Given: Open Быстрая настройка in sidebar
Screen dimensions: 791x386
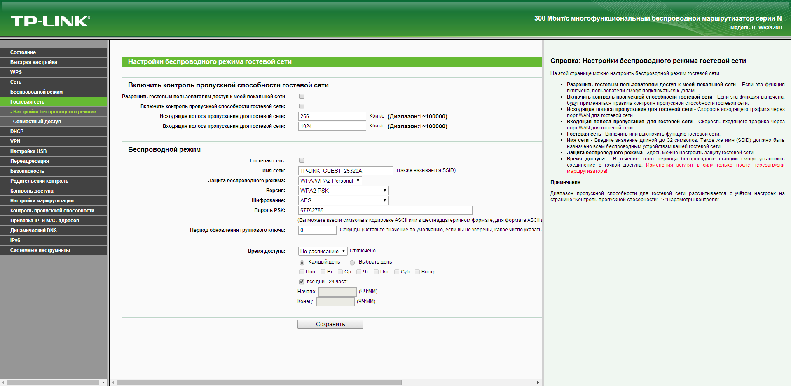Looking at the screenshot, I should click(54, 62).
